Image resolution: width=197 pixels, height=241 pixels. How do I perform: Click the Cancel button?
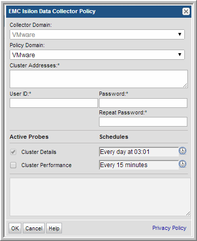point(34,228)
